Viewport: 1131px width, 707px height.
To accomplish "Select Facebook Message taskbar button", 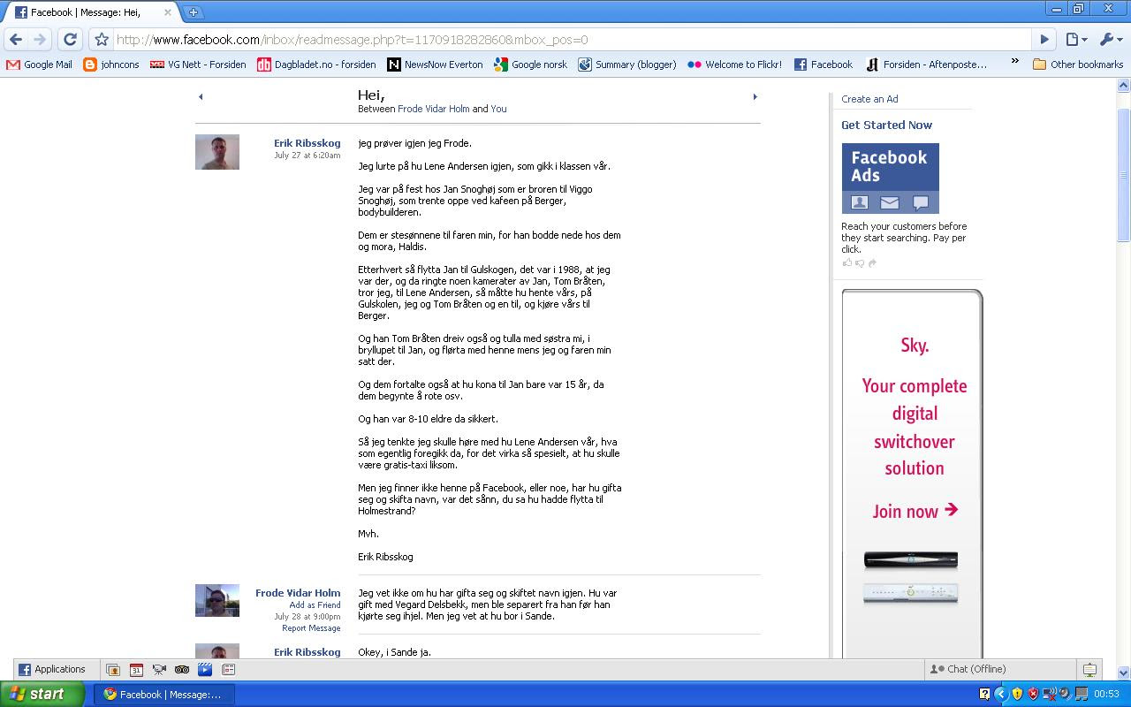I will tap(164, 694).
